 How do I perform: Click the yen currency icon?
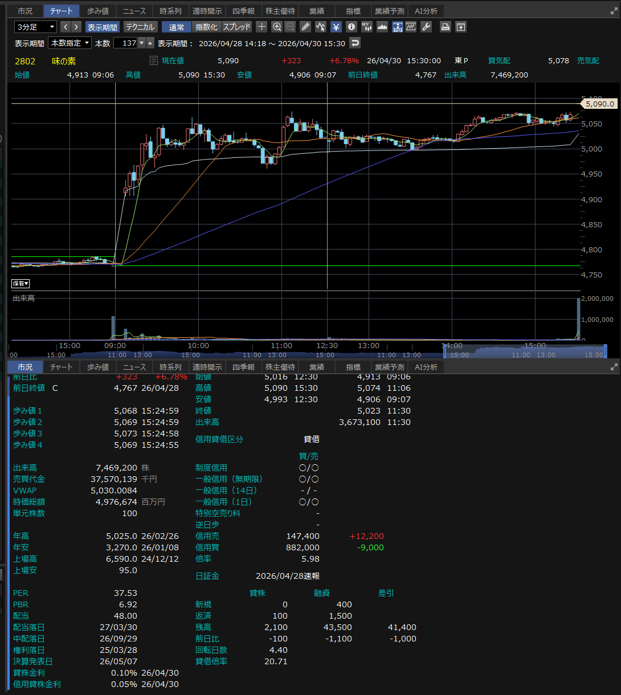[x=336, y=27]
